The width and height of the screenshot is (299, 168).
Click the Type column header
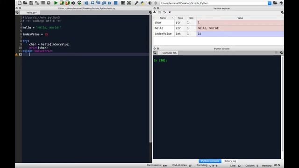[180, 18]
